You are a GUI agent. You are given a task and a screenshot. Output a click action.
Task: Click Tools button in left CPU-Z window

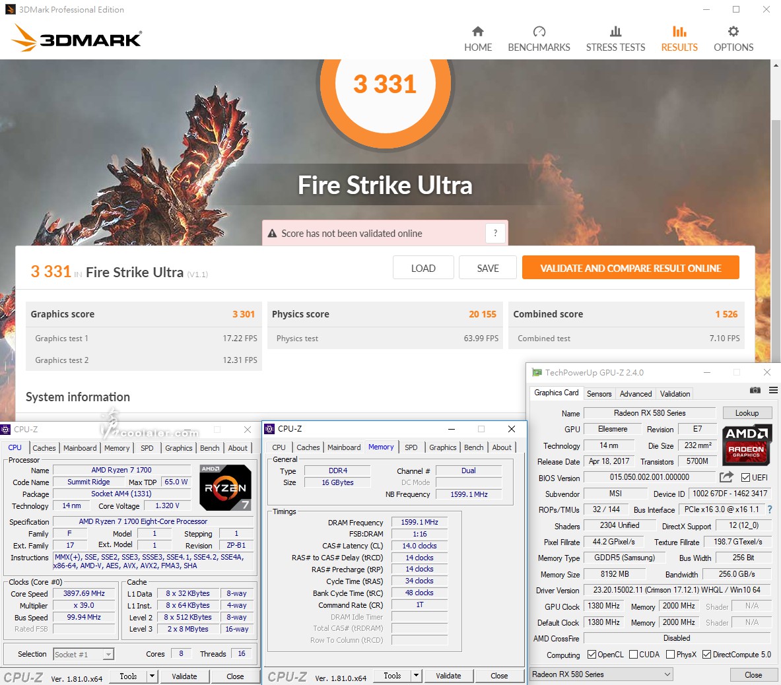128,676
